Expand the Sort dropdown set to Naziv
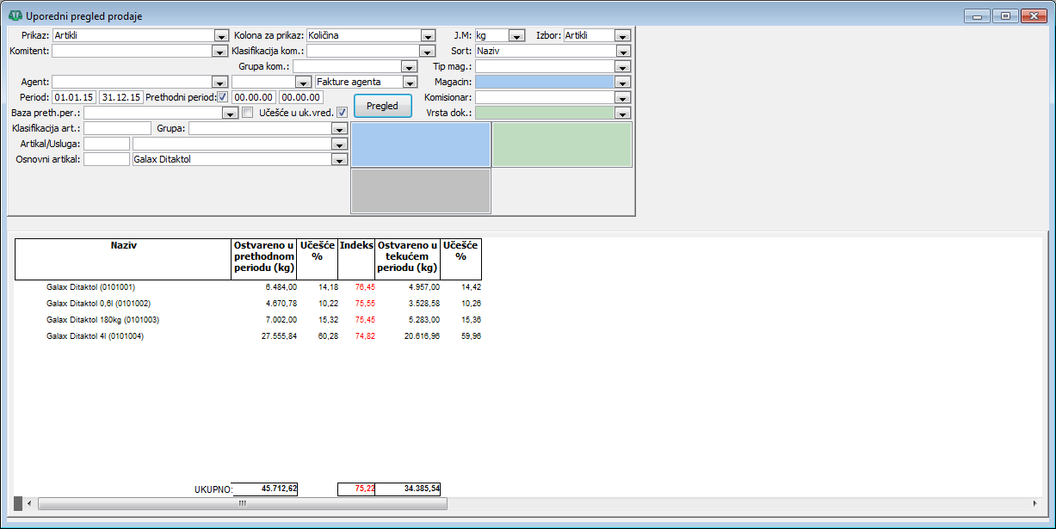The image size is (1056, 529). pos(623,52)
